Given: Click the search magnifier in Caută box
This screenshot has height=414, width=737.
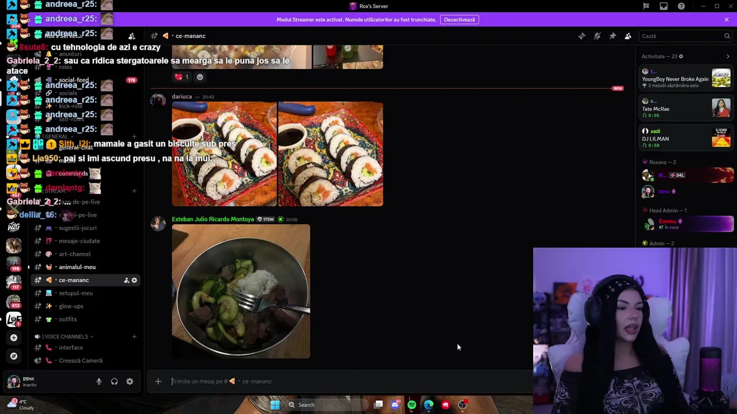Looking at the screenshot, I should [727, 36].
